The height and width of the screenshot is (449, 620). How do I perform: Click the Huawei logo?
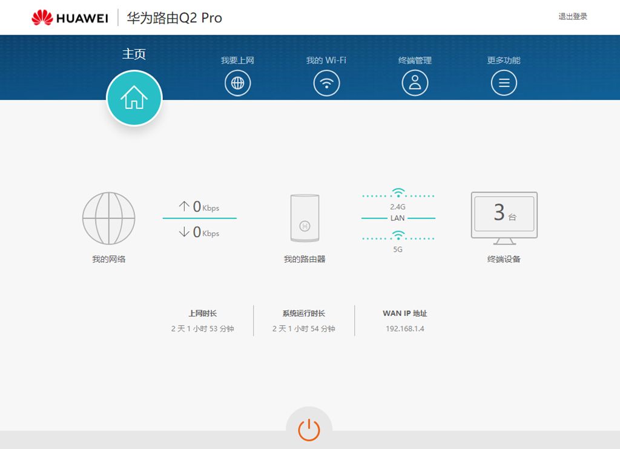[x=70, y=18]
